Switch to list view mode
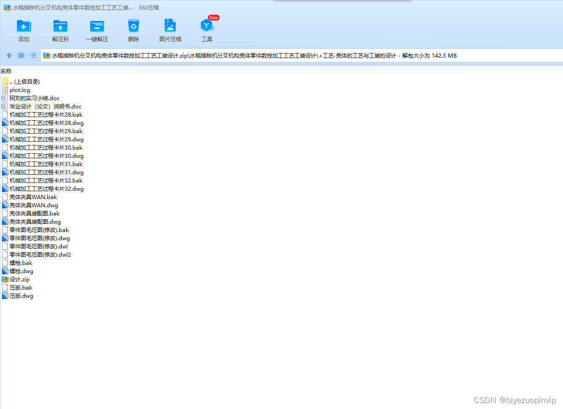The image size is (563, 409). coord(33,55)
